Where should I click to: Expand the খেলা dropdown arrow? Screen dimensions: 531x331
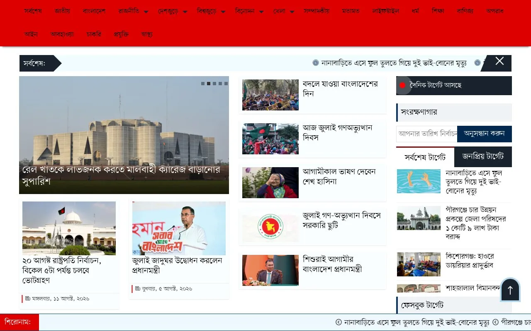click(x=292, y=12)
